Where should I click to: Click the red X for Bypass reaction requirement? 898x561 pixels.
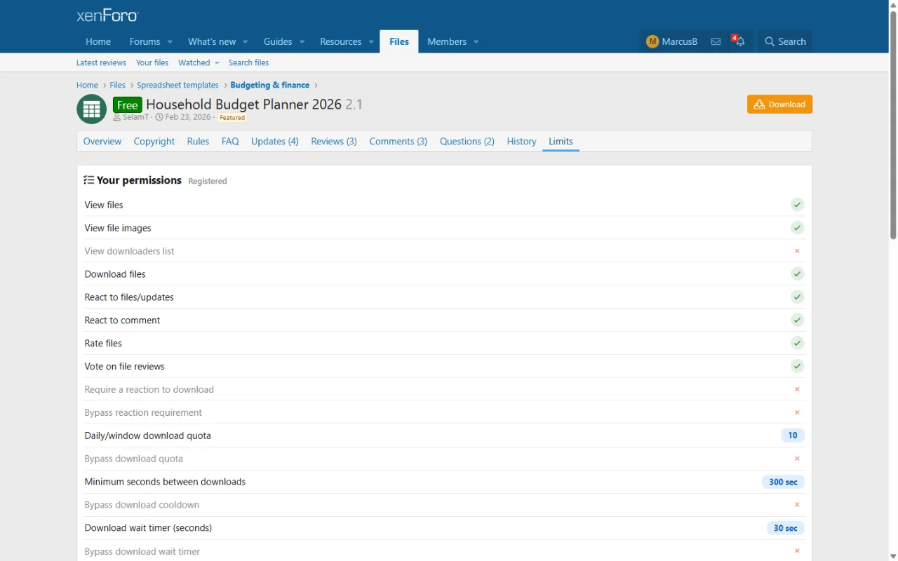[797, 412]
